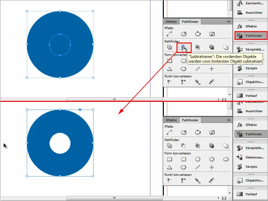Screen dimensions: 268x201
Task: Convert shape to inverse rounded rectangle, lower panel
Action: pyautogui.click(x=212, y=159)
